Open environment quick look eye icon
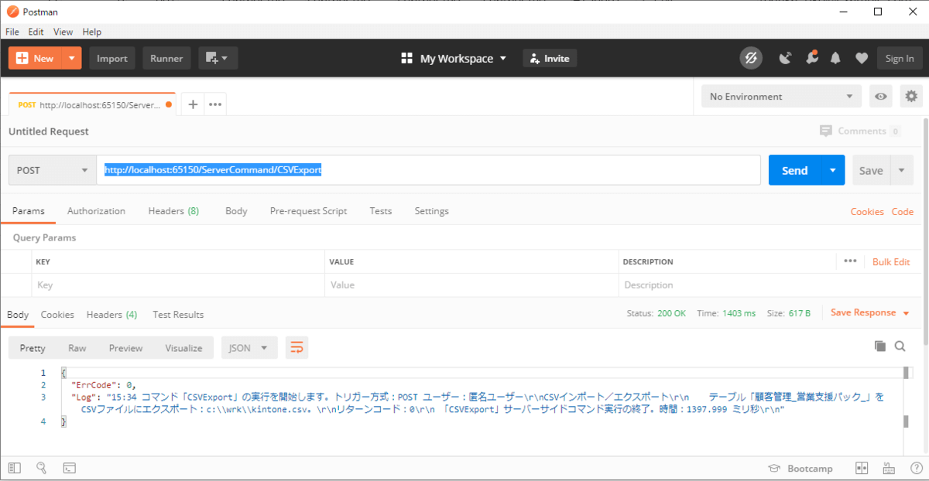 pyautogui.click(x=880, y=97)
